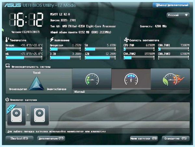The width and height of the screenshot is (195, 147).
Task: Click the +91.4°F/+33.0°C processor reading
Action: tap(32, 45)
